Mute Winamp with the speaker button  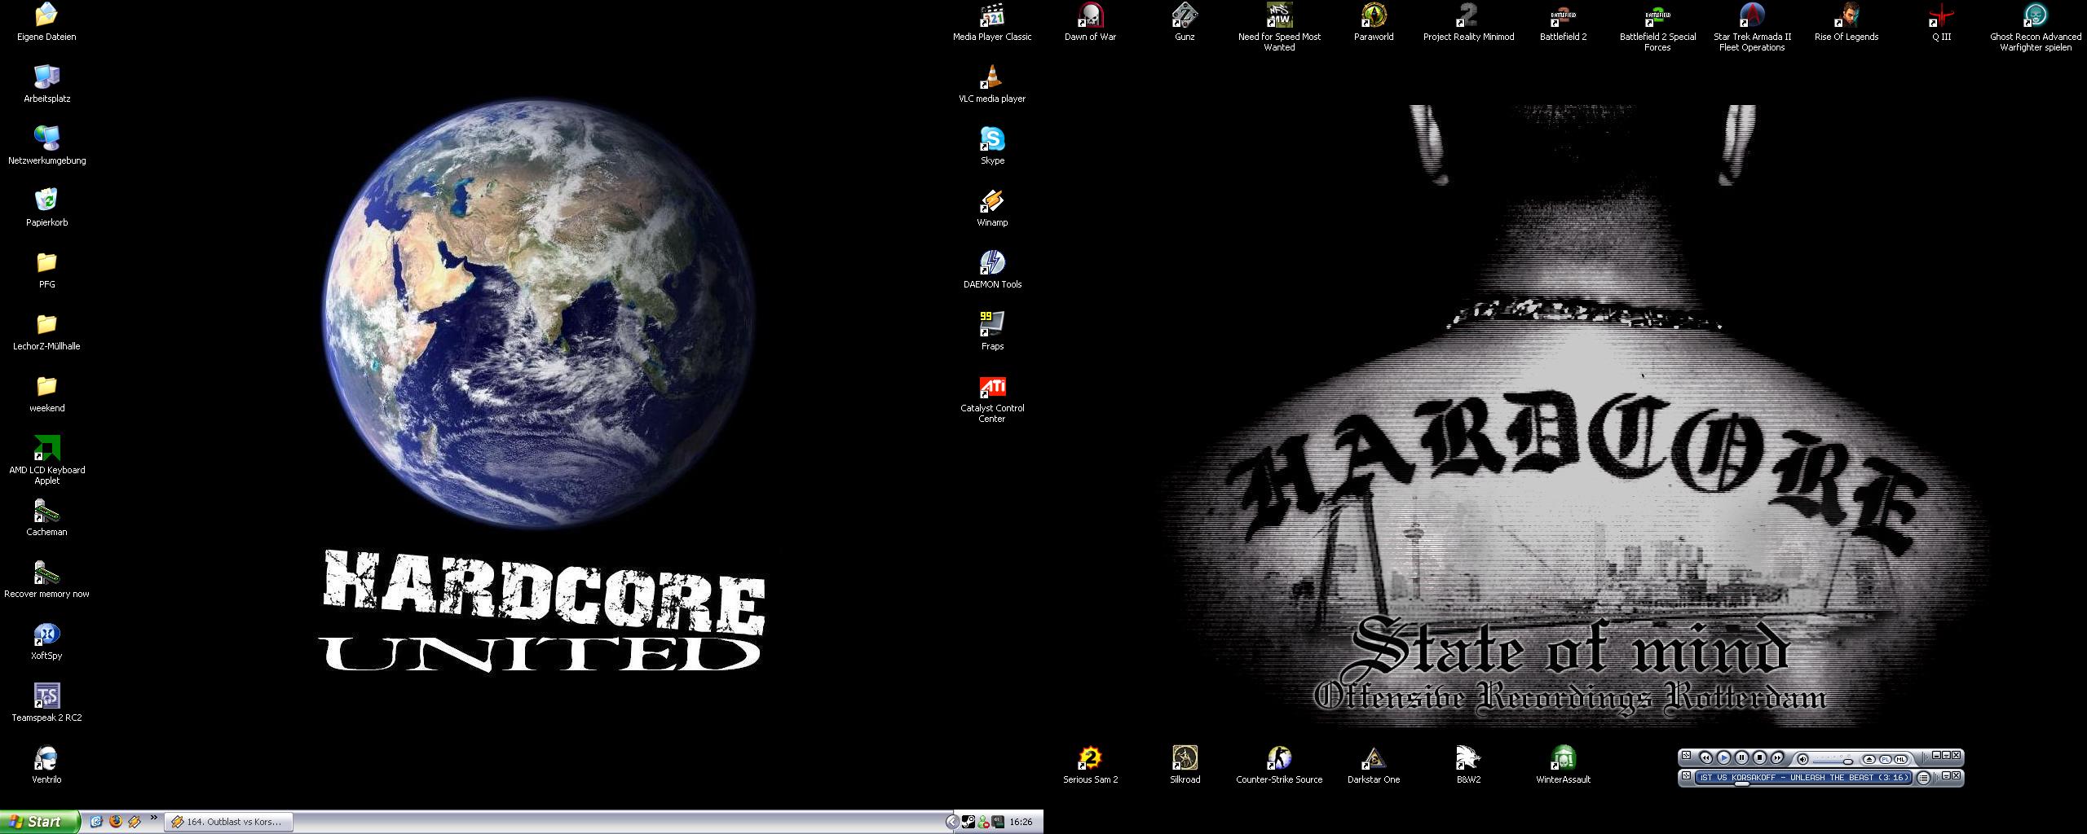1802,759
